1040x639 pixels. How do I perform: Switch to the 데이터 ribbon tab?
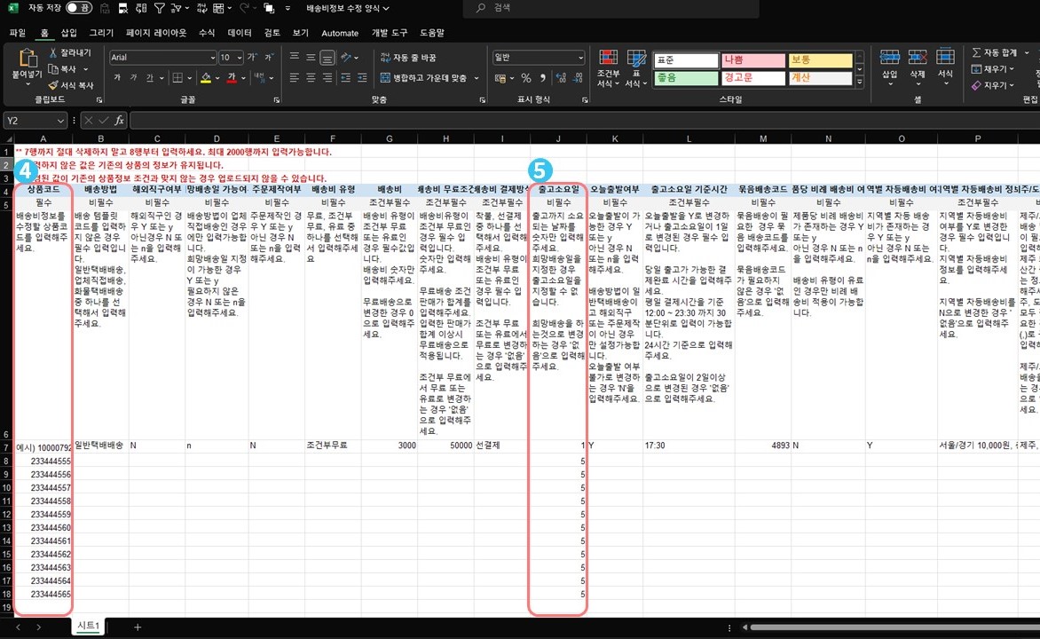pos(240,33)
